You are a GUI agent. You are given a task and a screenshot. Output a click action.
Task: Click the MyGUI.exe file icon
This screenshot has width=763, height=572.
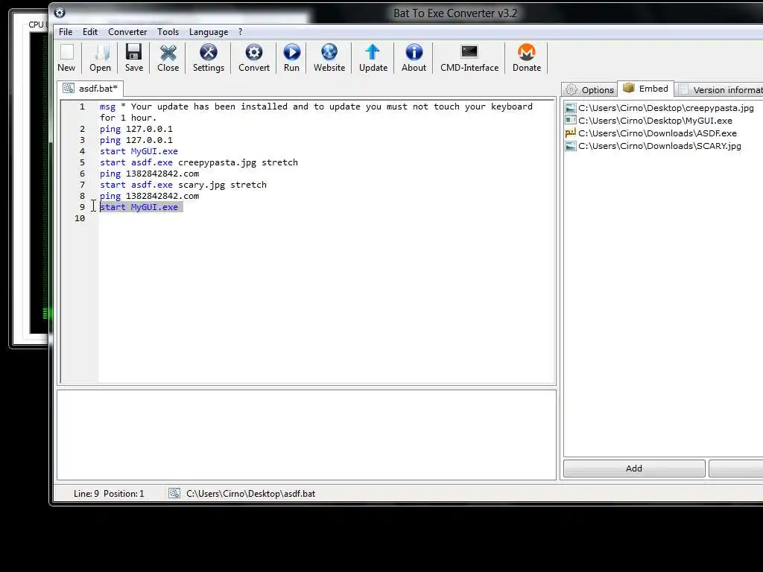click(570, 121)
